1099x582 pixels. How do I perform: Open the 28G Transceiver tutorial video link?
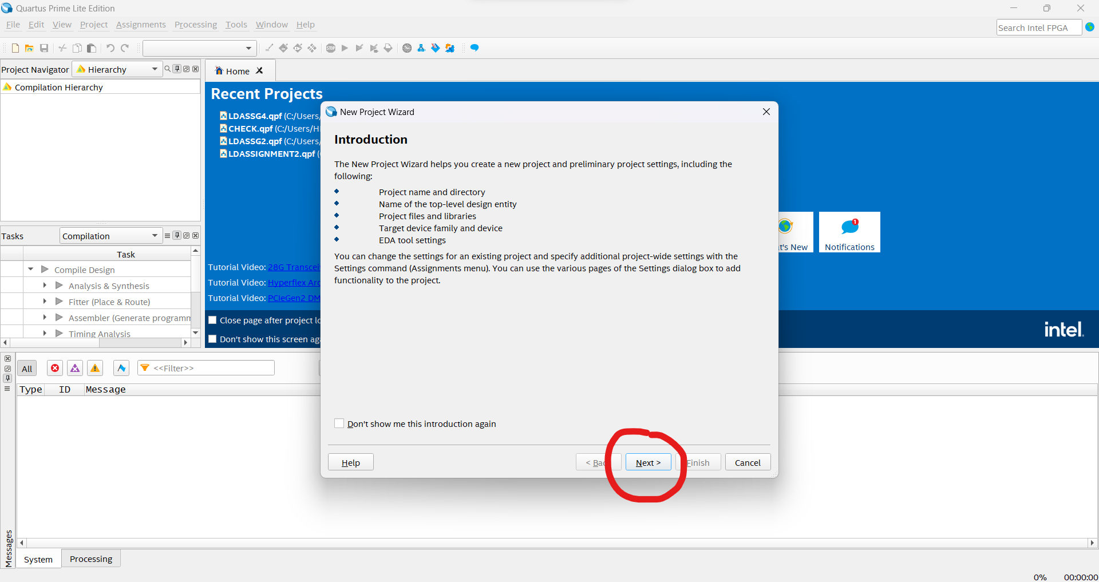[x=294, y=267]
